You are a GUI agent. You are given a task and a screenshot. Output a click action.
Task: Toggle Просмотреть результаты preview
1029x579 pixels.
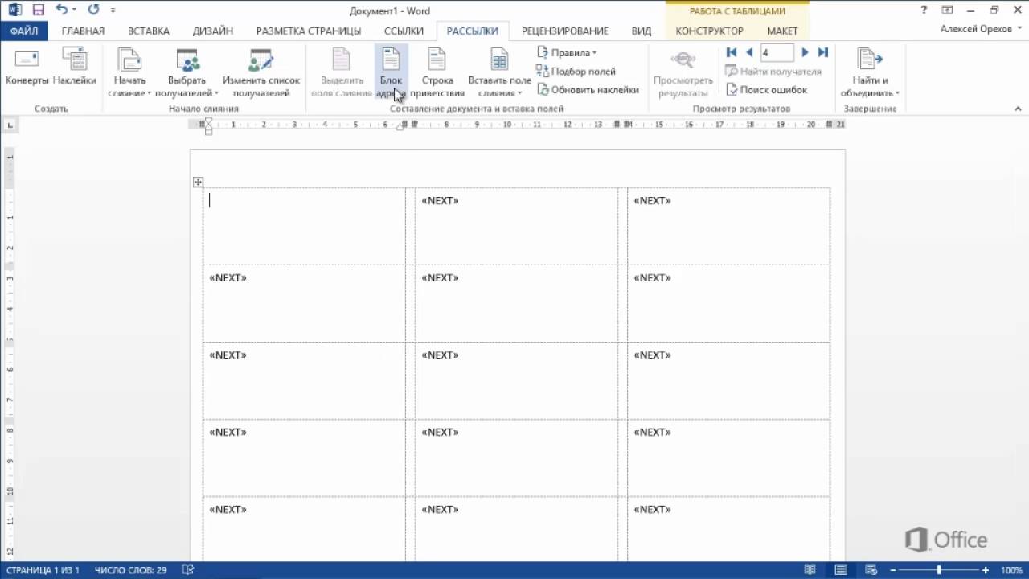[683, 72]
